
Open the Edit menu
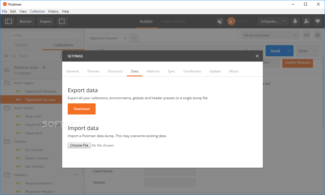[x=13, y=11]
